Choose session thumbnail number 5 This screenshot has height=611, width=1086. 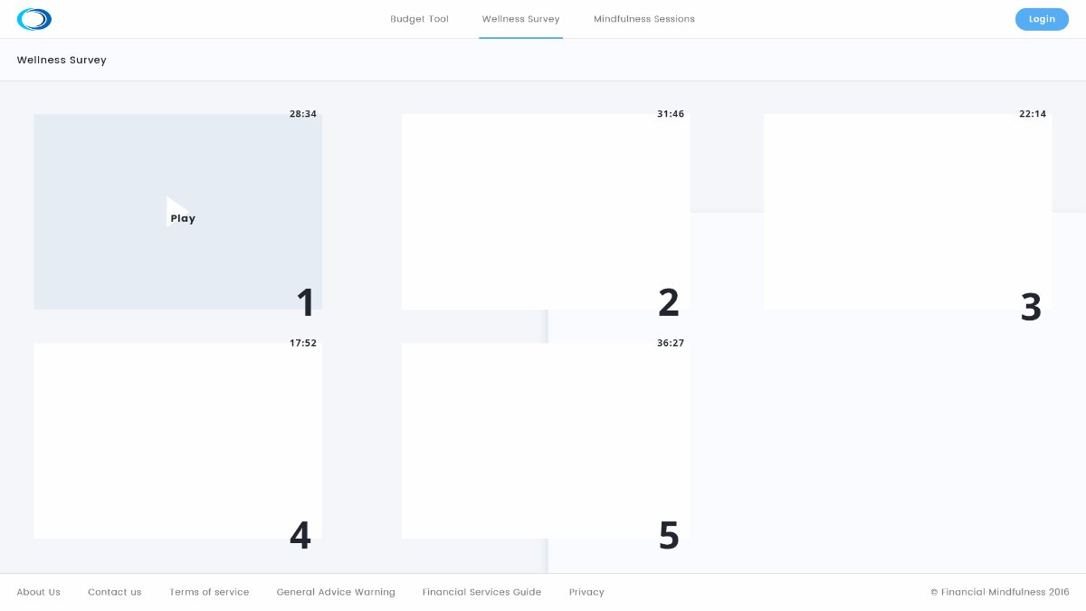point(545,441)
